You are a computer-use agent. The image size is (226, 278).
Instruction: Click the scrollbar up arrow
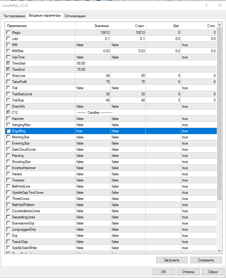pyautogui.click(x=219, y=26)
